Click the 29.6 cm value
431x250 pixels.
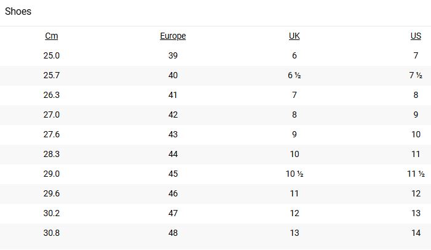click(52, 193)
